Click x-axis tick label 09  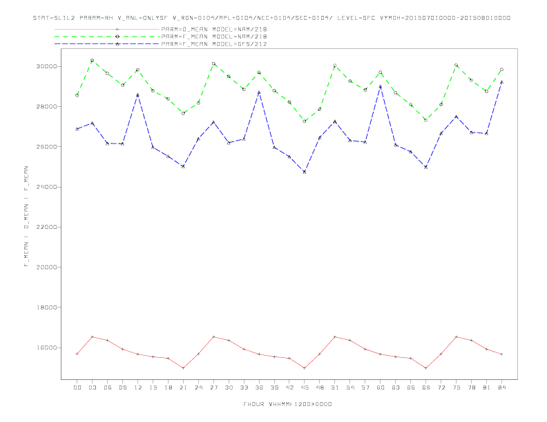point(122,388)
